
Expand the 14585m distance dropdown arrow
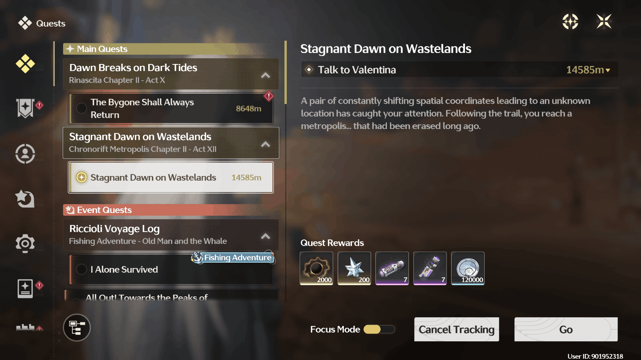point(608,70)
